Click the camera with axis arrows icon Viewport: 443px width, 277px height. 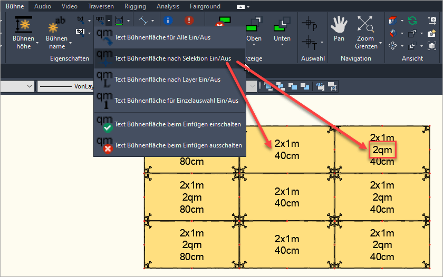pyautogui.click(x=432, y=21)
